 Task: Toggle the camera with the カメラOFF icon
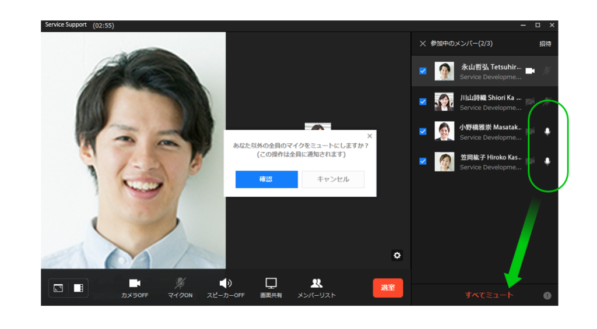pyautogui.click(x=135, y=284)
